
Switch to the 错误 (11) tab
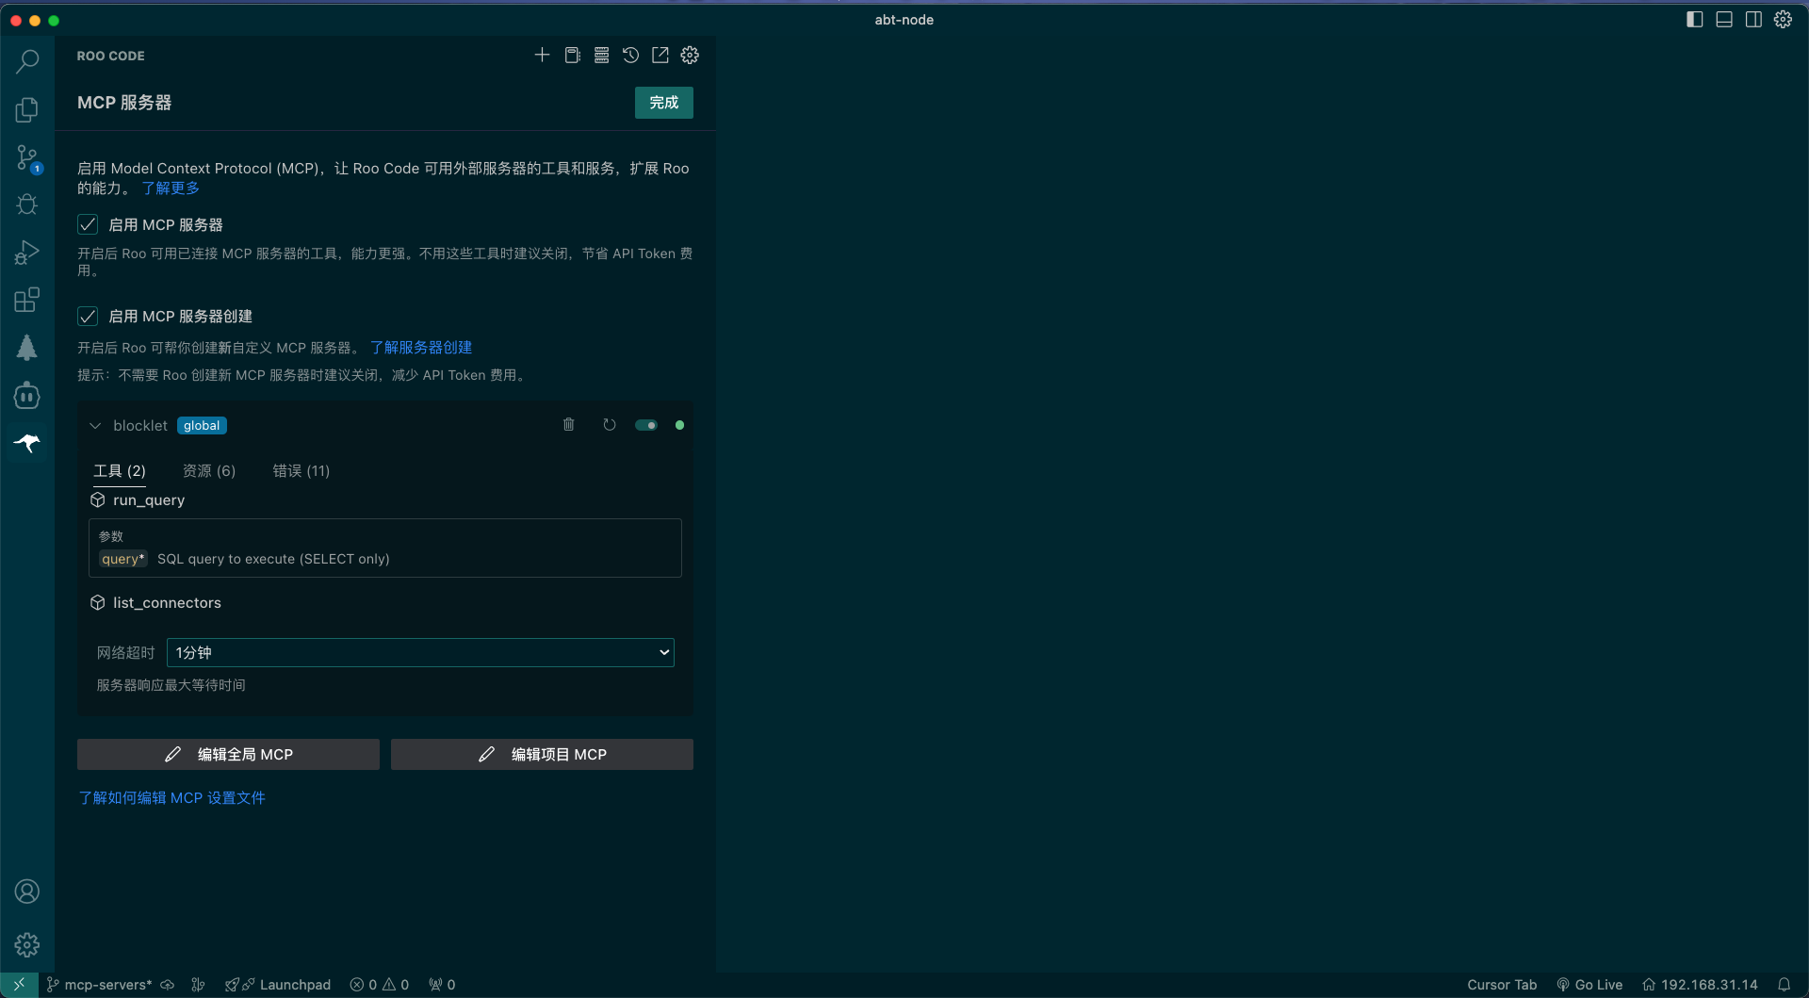pos(301,471)
